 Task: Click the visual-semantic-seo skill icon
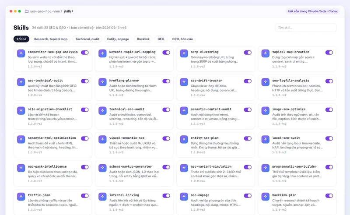click(102, 139)
